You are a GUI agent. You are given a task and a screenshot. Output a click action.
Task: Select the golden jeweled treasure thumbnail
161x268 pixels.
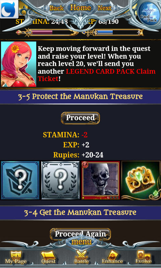point(141,180)
